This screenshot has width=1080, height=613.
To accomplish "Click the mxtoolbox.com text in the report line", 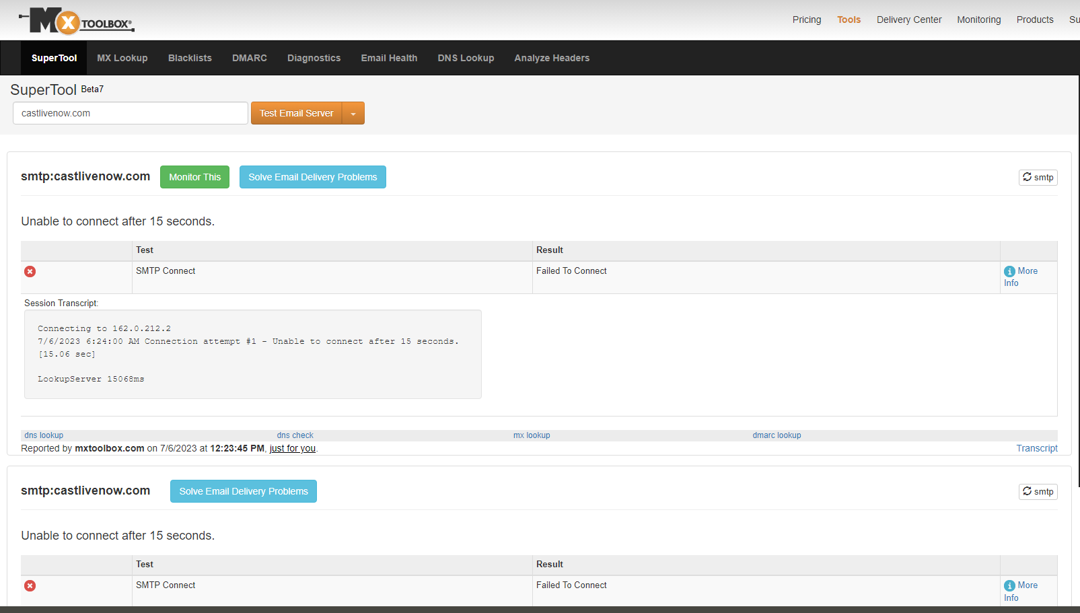I will [x=110, y=448].
